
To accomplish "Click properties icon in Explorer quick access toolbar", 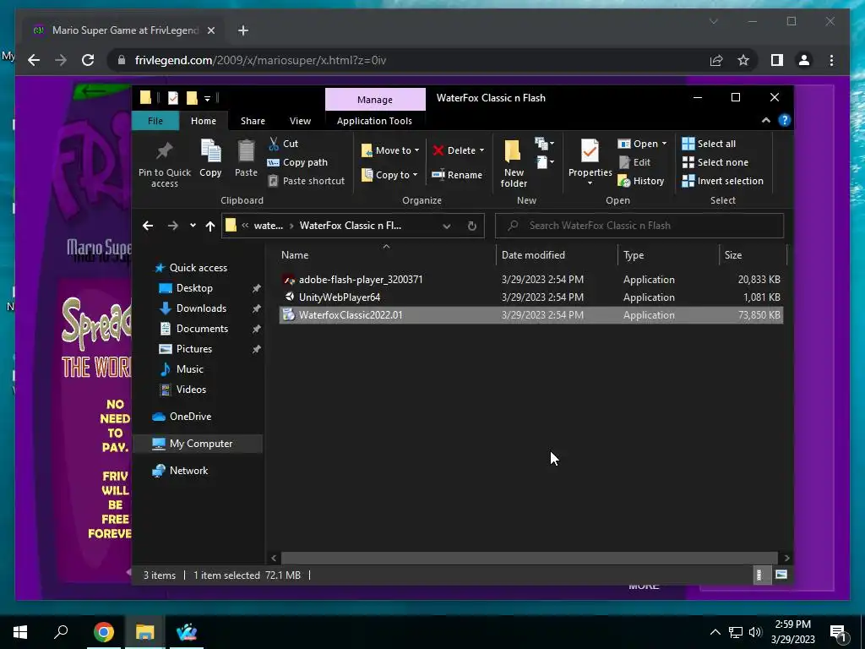I will (x=172, y=98).
